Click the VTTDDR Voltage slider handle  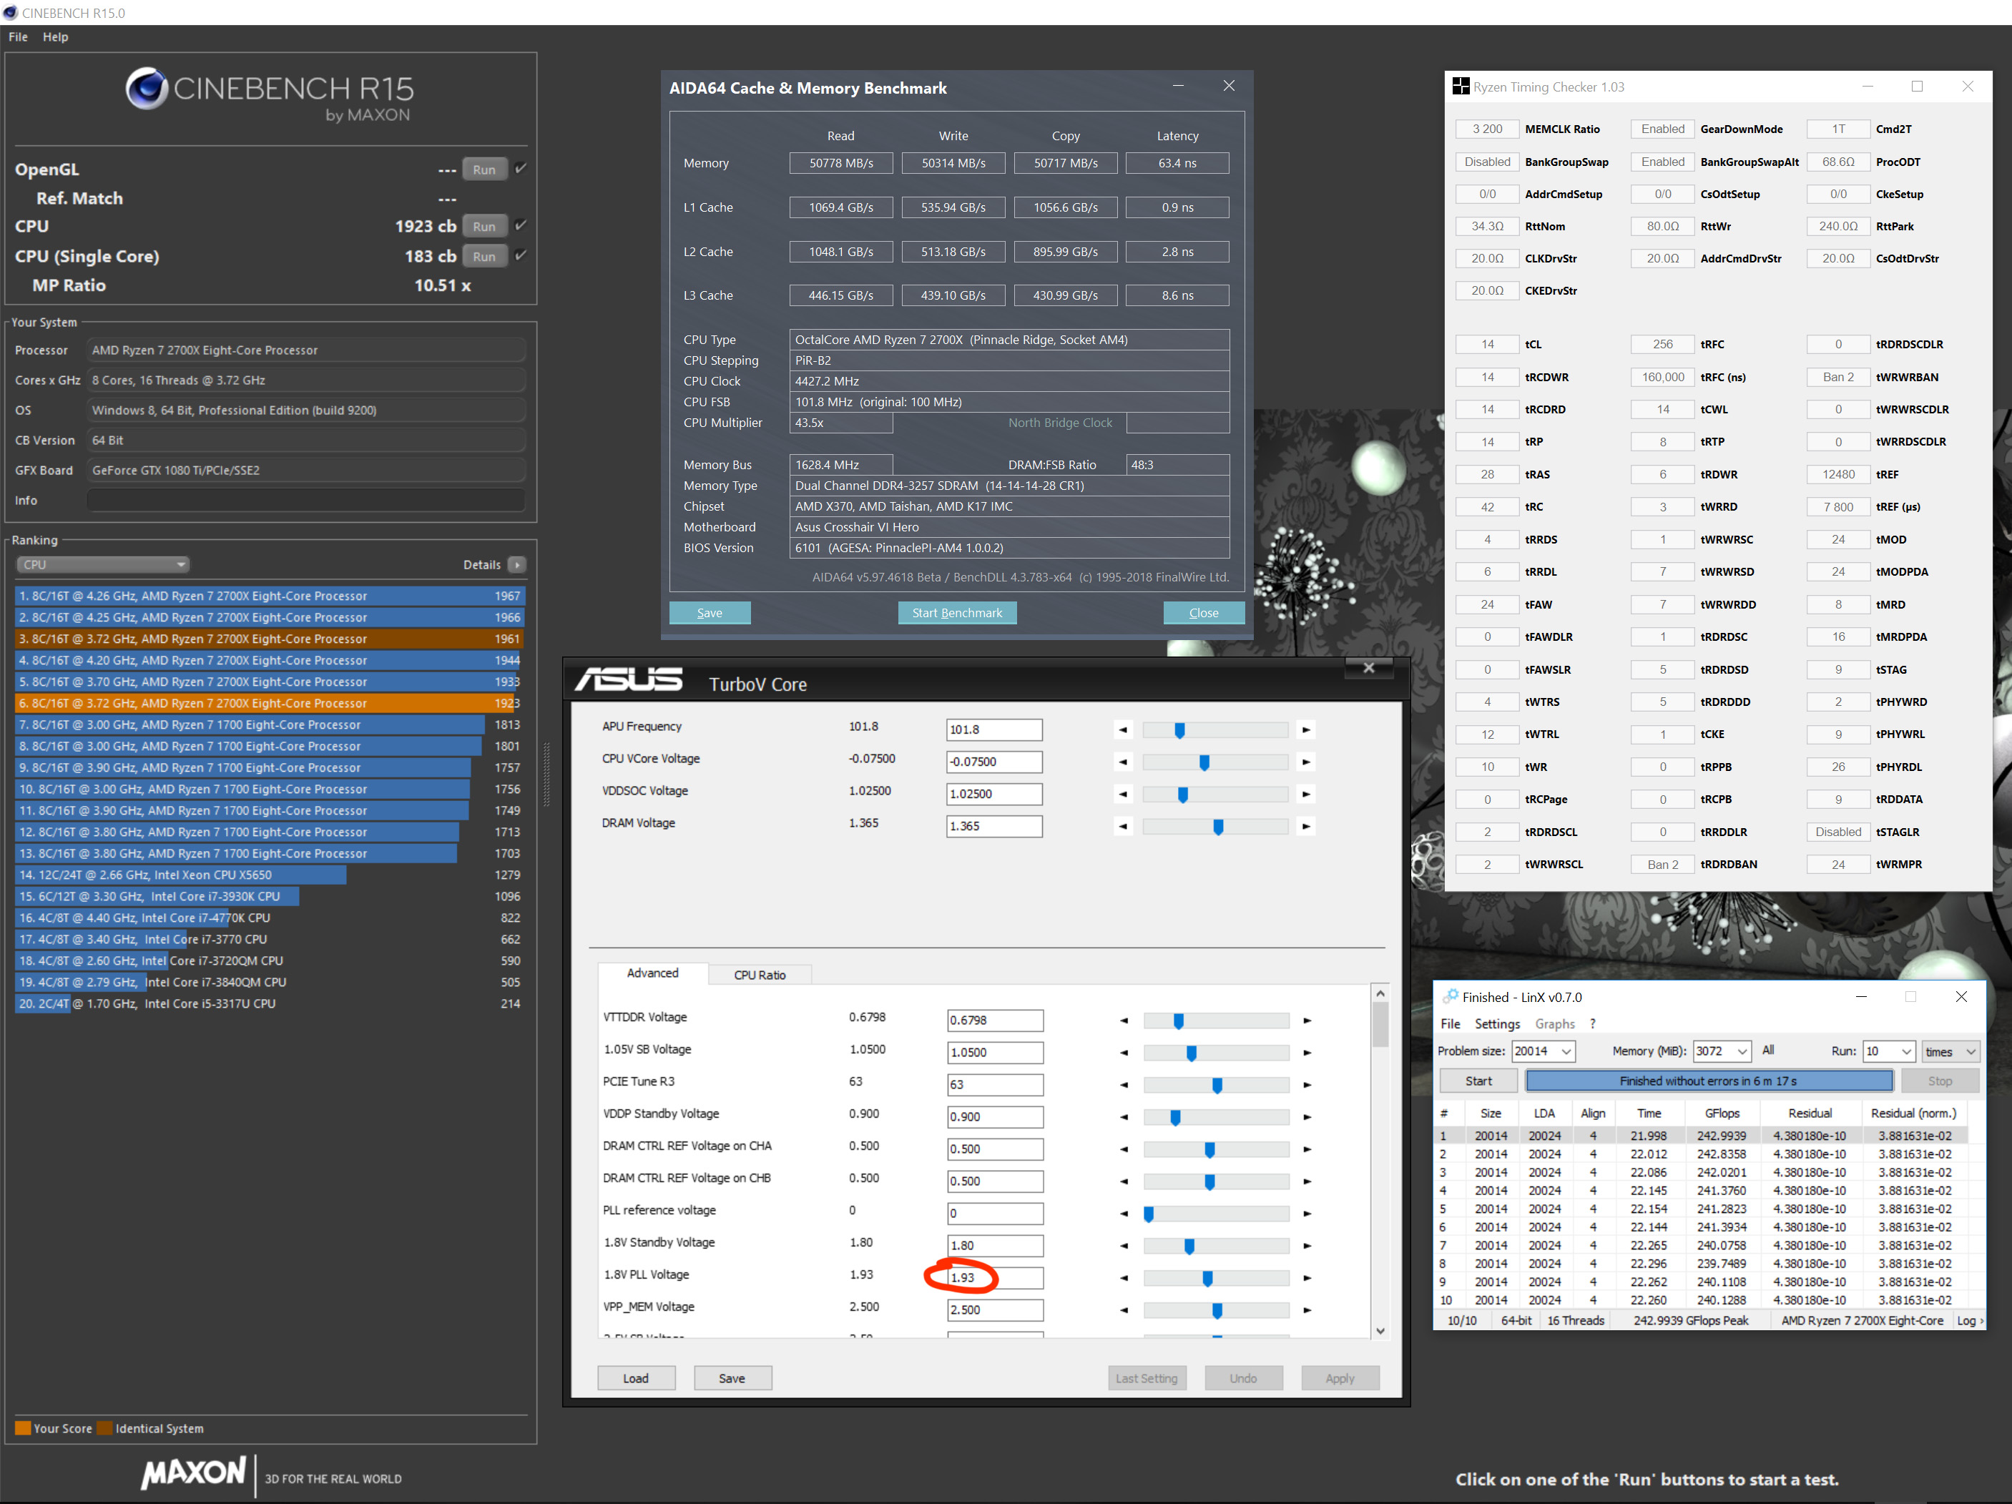(1178, 1021)
